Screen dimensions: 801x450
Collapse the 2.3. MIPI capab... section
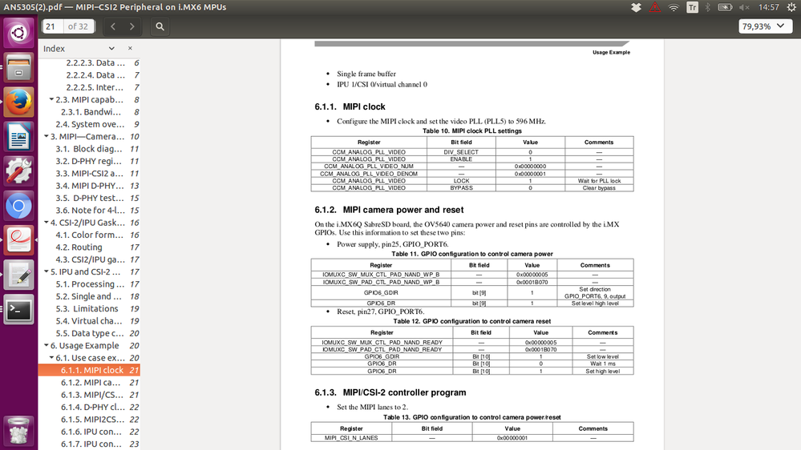[51, 99]
